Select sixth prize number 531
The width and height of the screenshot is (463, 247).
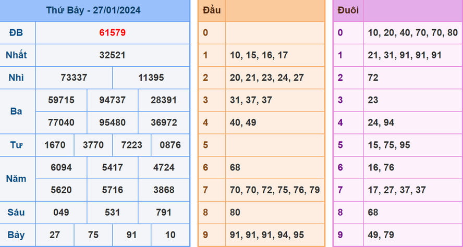(112, 212)
